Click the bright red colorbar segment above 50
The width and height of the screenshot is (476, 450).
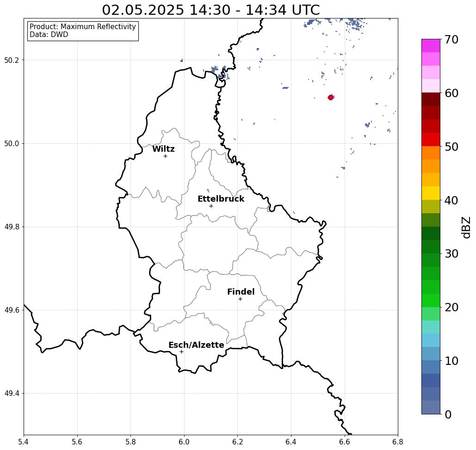pyautogui.click(x=431, y=140)
